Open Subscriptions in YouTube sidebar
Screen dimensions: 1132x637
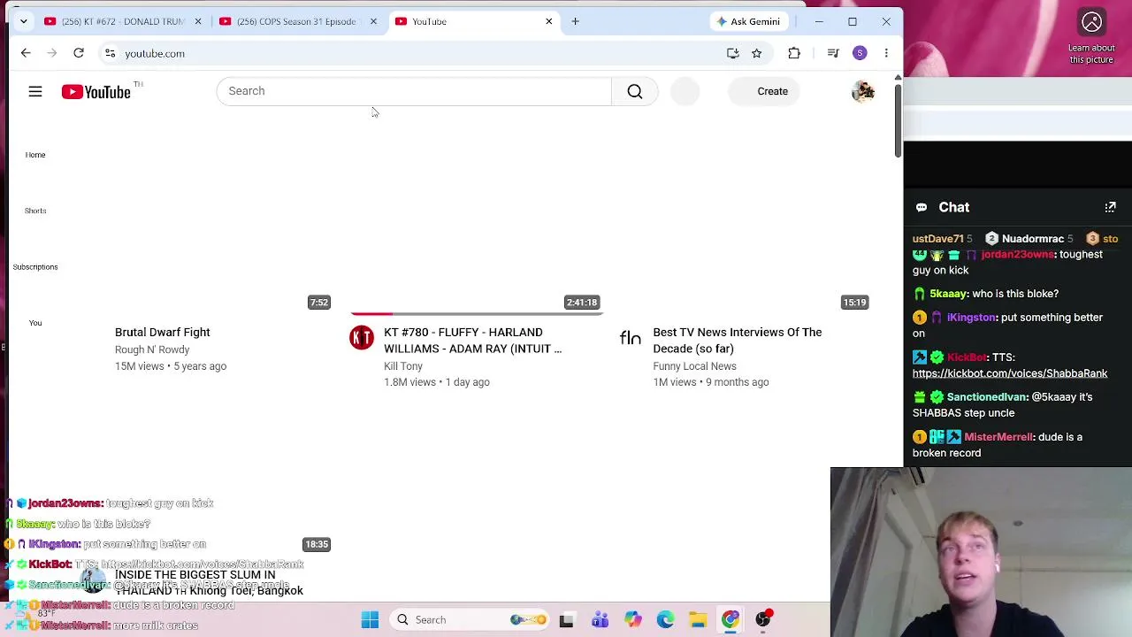[35, 266]
